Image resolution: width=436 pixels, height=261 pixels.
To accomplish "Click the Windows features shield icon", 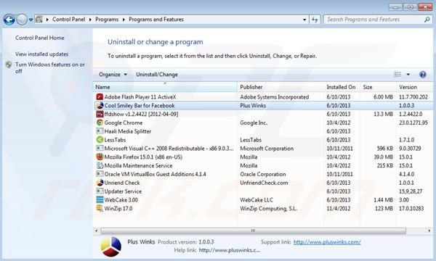I will click(9, 65).
